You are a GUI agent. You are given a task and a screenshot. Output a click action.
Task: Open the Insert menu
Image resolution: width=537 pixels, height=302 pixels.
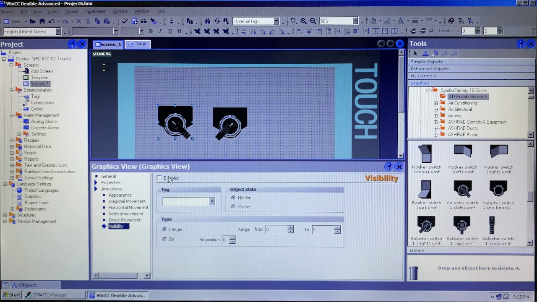[x=53, y=11]
